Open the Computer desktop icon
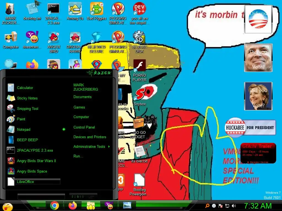The image size is (282, 211). (11, 40)
